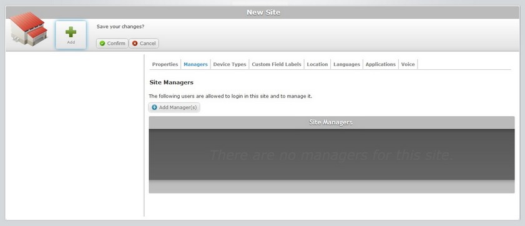Click the Site Managers table header
This screenshot has height=226, width=525.
coord(331,122)
